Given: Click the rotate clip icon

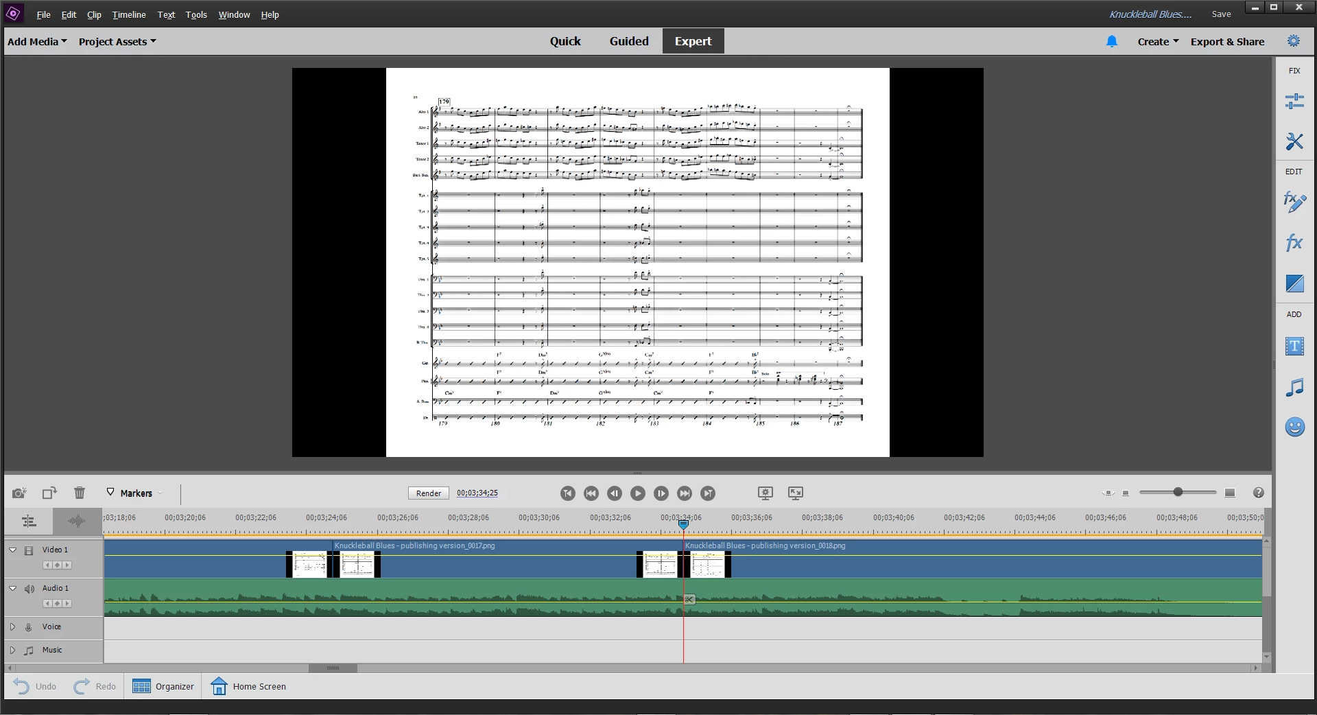Looking at the screenshot, I should point(49,493).
